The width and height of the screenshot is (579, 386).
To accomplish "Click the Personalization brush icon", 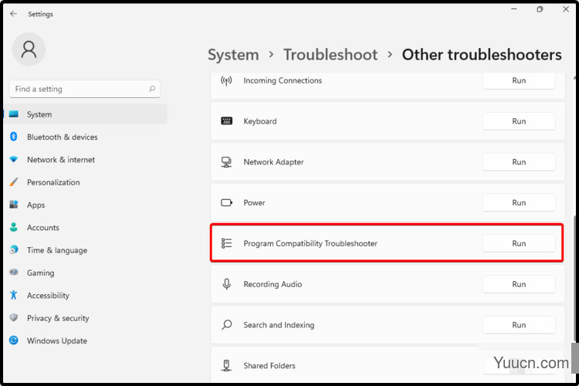I will click(x=14, y=182).
